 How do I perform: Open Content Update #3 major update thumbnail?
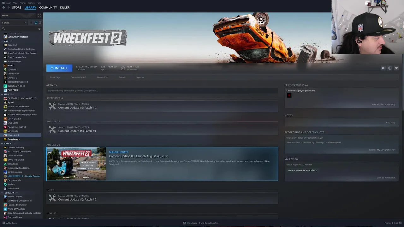coord(76,164)
